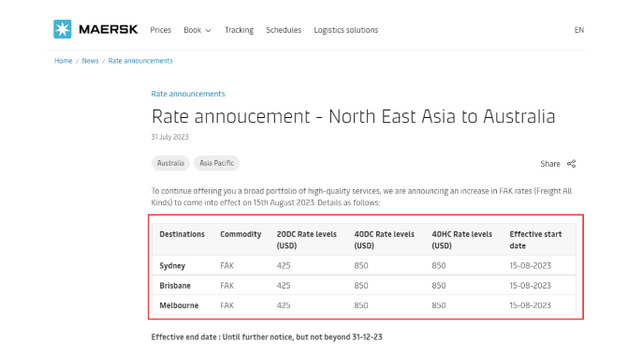Click Rate announcements category link above title
The height and width of the screenshot is (356, 628).
pyautogui.click(x=188, y=94)
